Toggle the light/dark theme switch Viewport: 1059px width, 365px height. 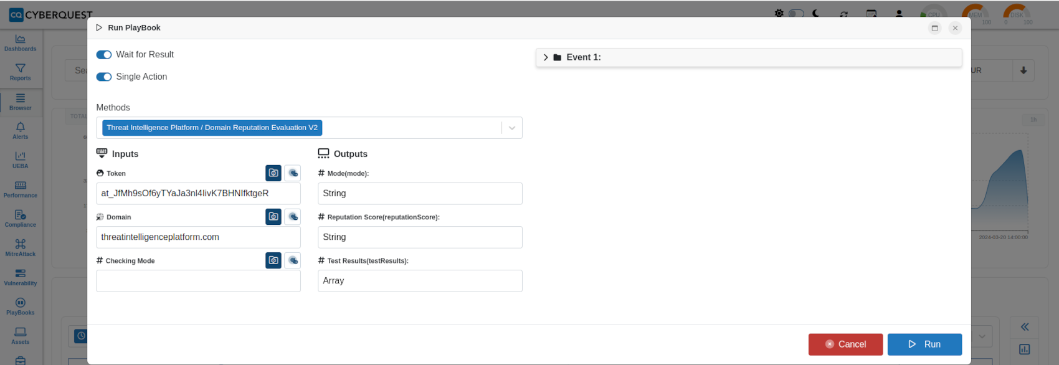point(796,13)
